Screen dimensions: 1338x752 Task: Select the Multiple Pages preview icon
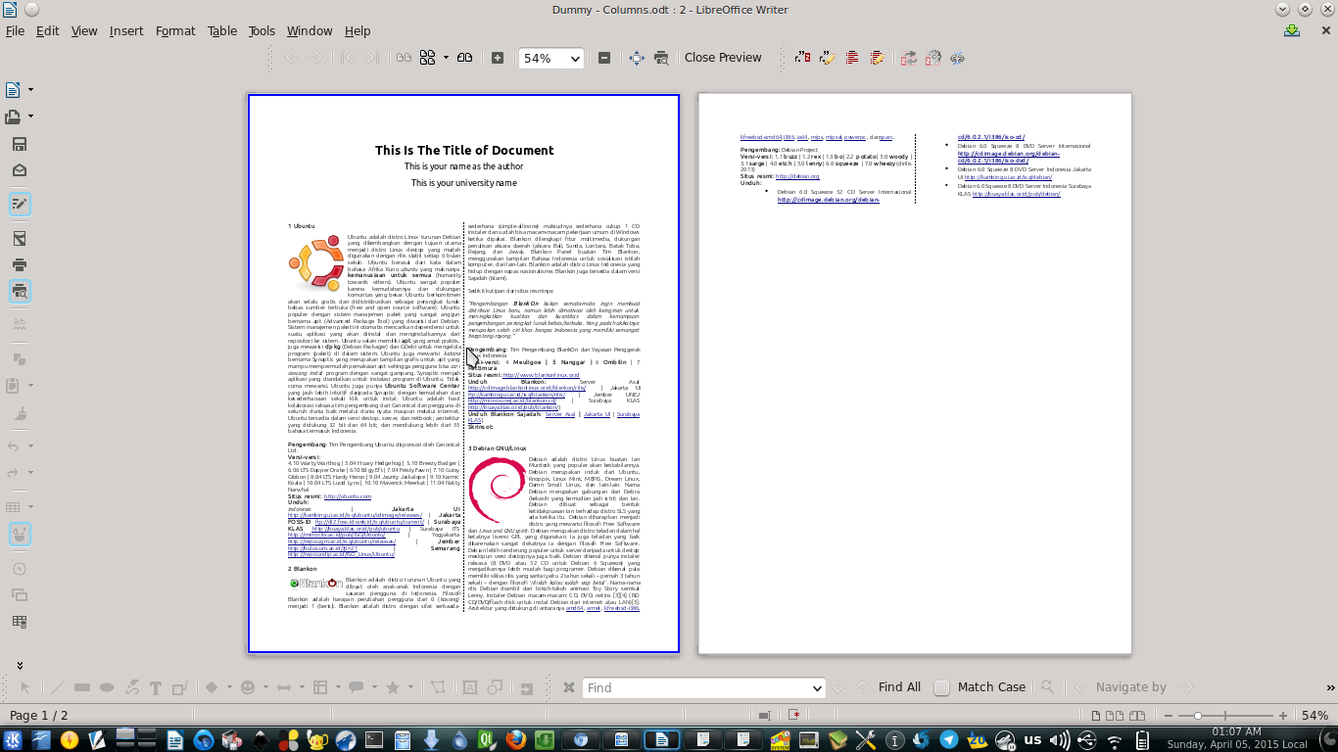(x=428, y=58)
